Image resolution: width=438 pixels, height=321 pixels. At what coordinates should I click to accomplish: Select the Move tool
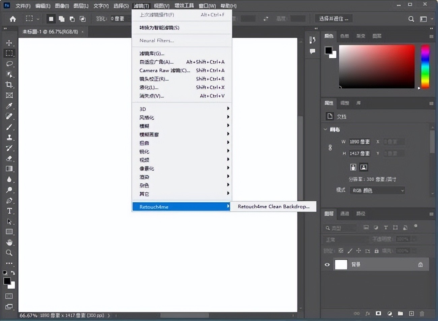(x=9, y=43)
